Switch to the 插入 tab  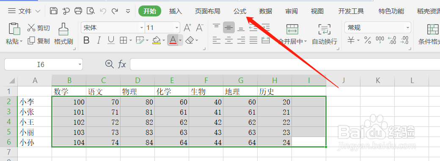(176, 11)
